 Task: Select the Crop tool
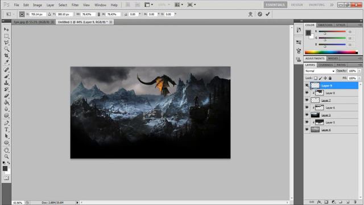[x=6, y=56]
